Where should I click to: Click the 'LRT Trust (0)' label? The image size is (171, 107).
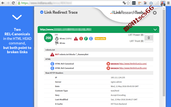[137, 41]
